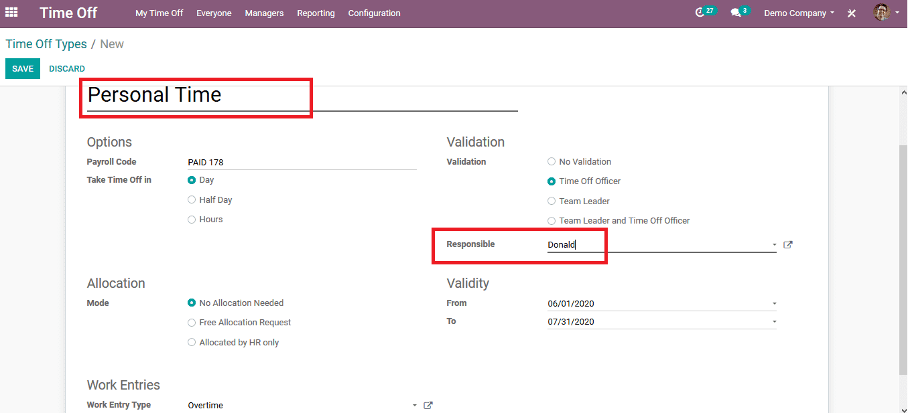Select the Half Day option
The width and height of the screenshot is (908, 413).
coord(192,199)
